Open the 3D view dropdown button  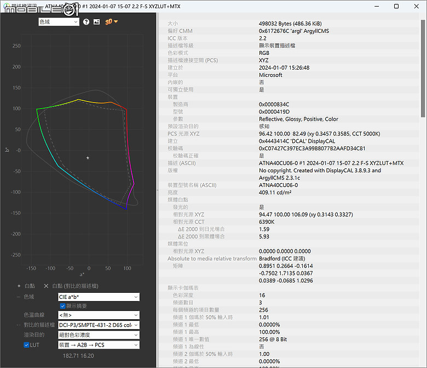(x=111, y=22)
